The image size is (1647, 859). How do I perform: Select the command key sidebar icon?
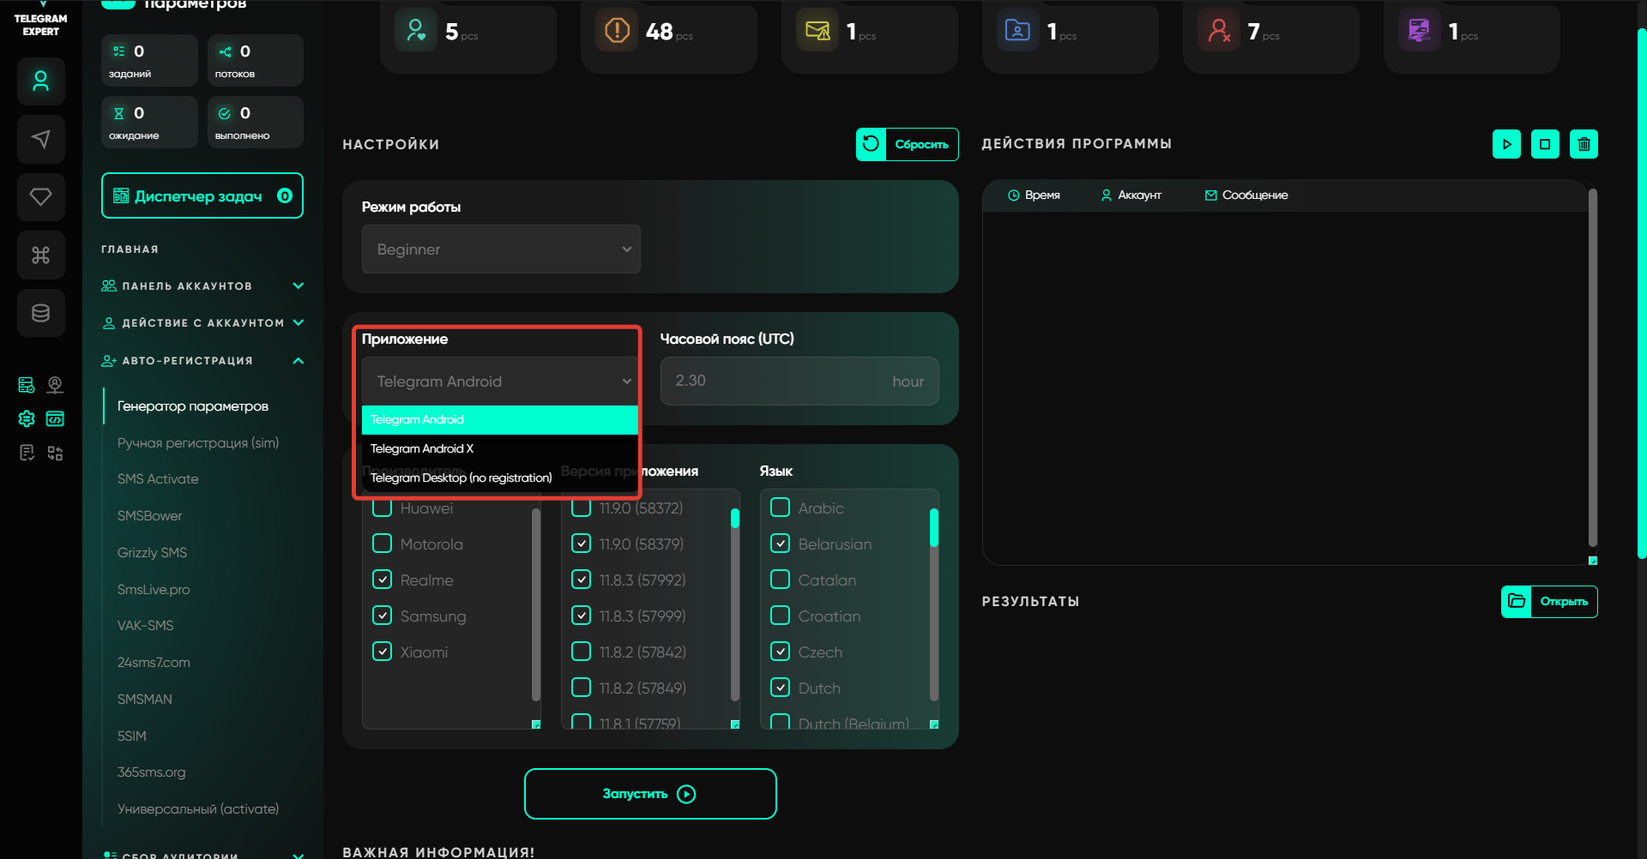tap(40, 255)
